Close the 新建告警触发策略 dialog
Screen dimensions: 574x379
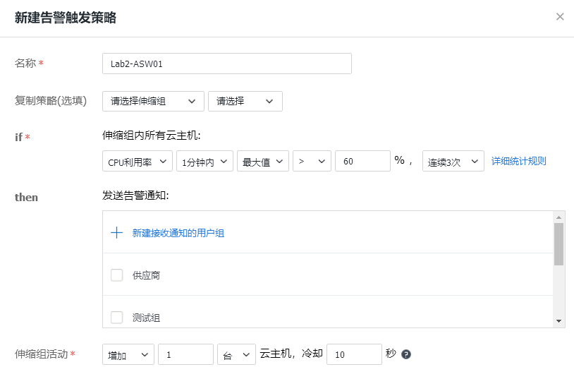pos(560,16)
